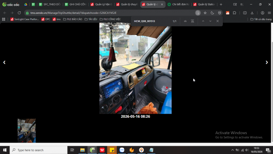Go forward to the next page

pyautogui.click(x=12, y=13)
